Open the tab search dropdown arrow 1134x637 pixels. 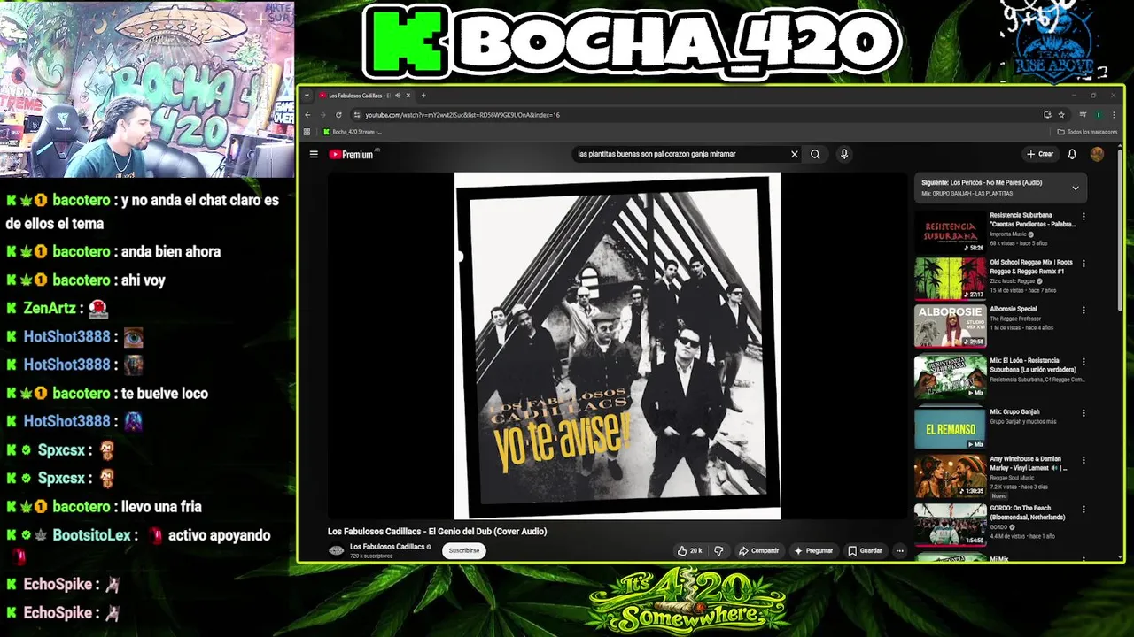click(307, 96)
